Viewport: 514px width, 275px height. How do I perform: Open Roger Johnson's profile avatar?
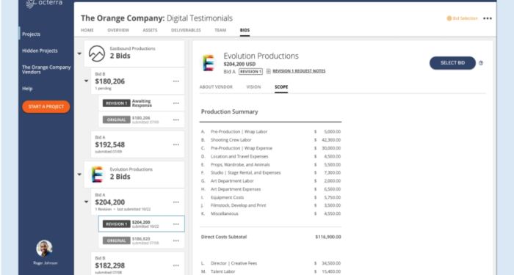click(44, 249)
